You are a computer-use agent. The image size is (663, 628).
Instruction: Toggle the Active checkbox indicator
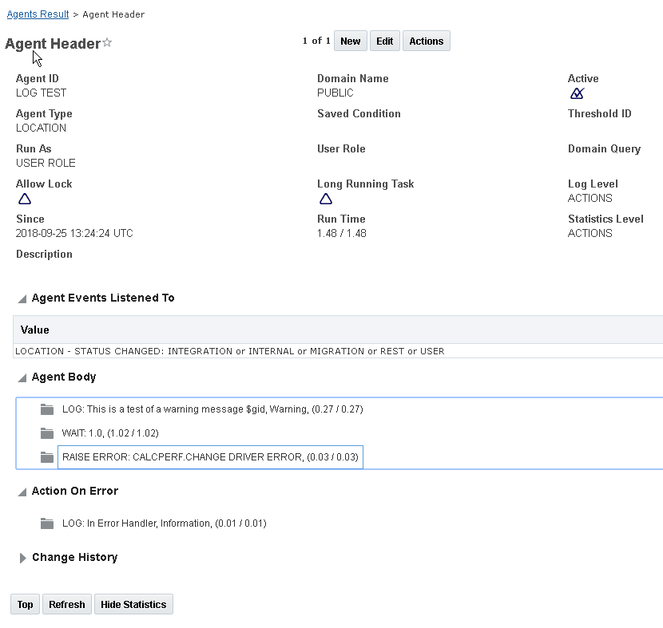coord(577,93)
